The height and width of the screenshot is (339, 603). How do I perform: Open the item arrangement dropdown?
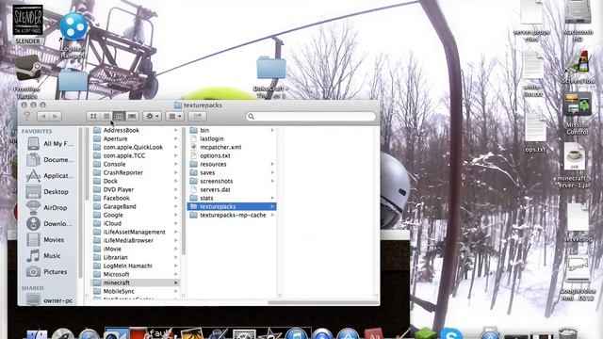(174, 116)
